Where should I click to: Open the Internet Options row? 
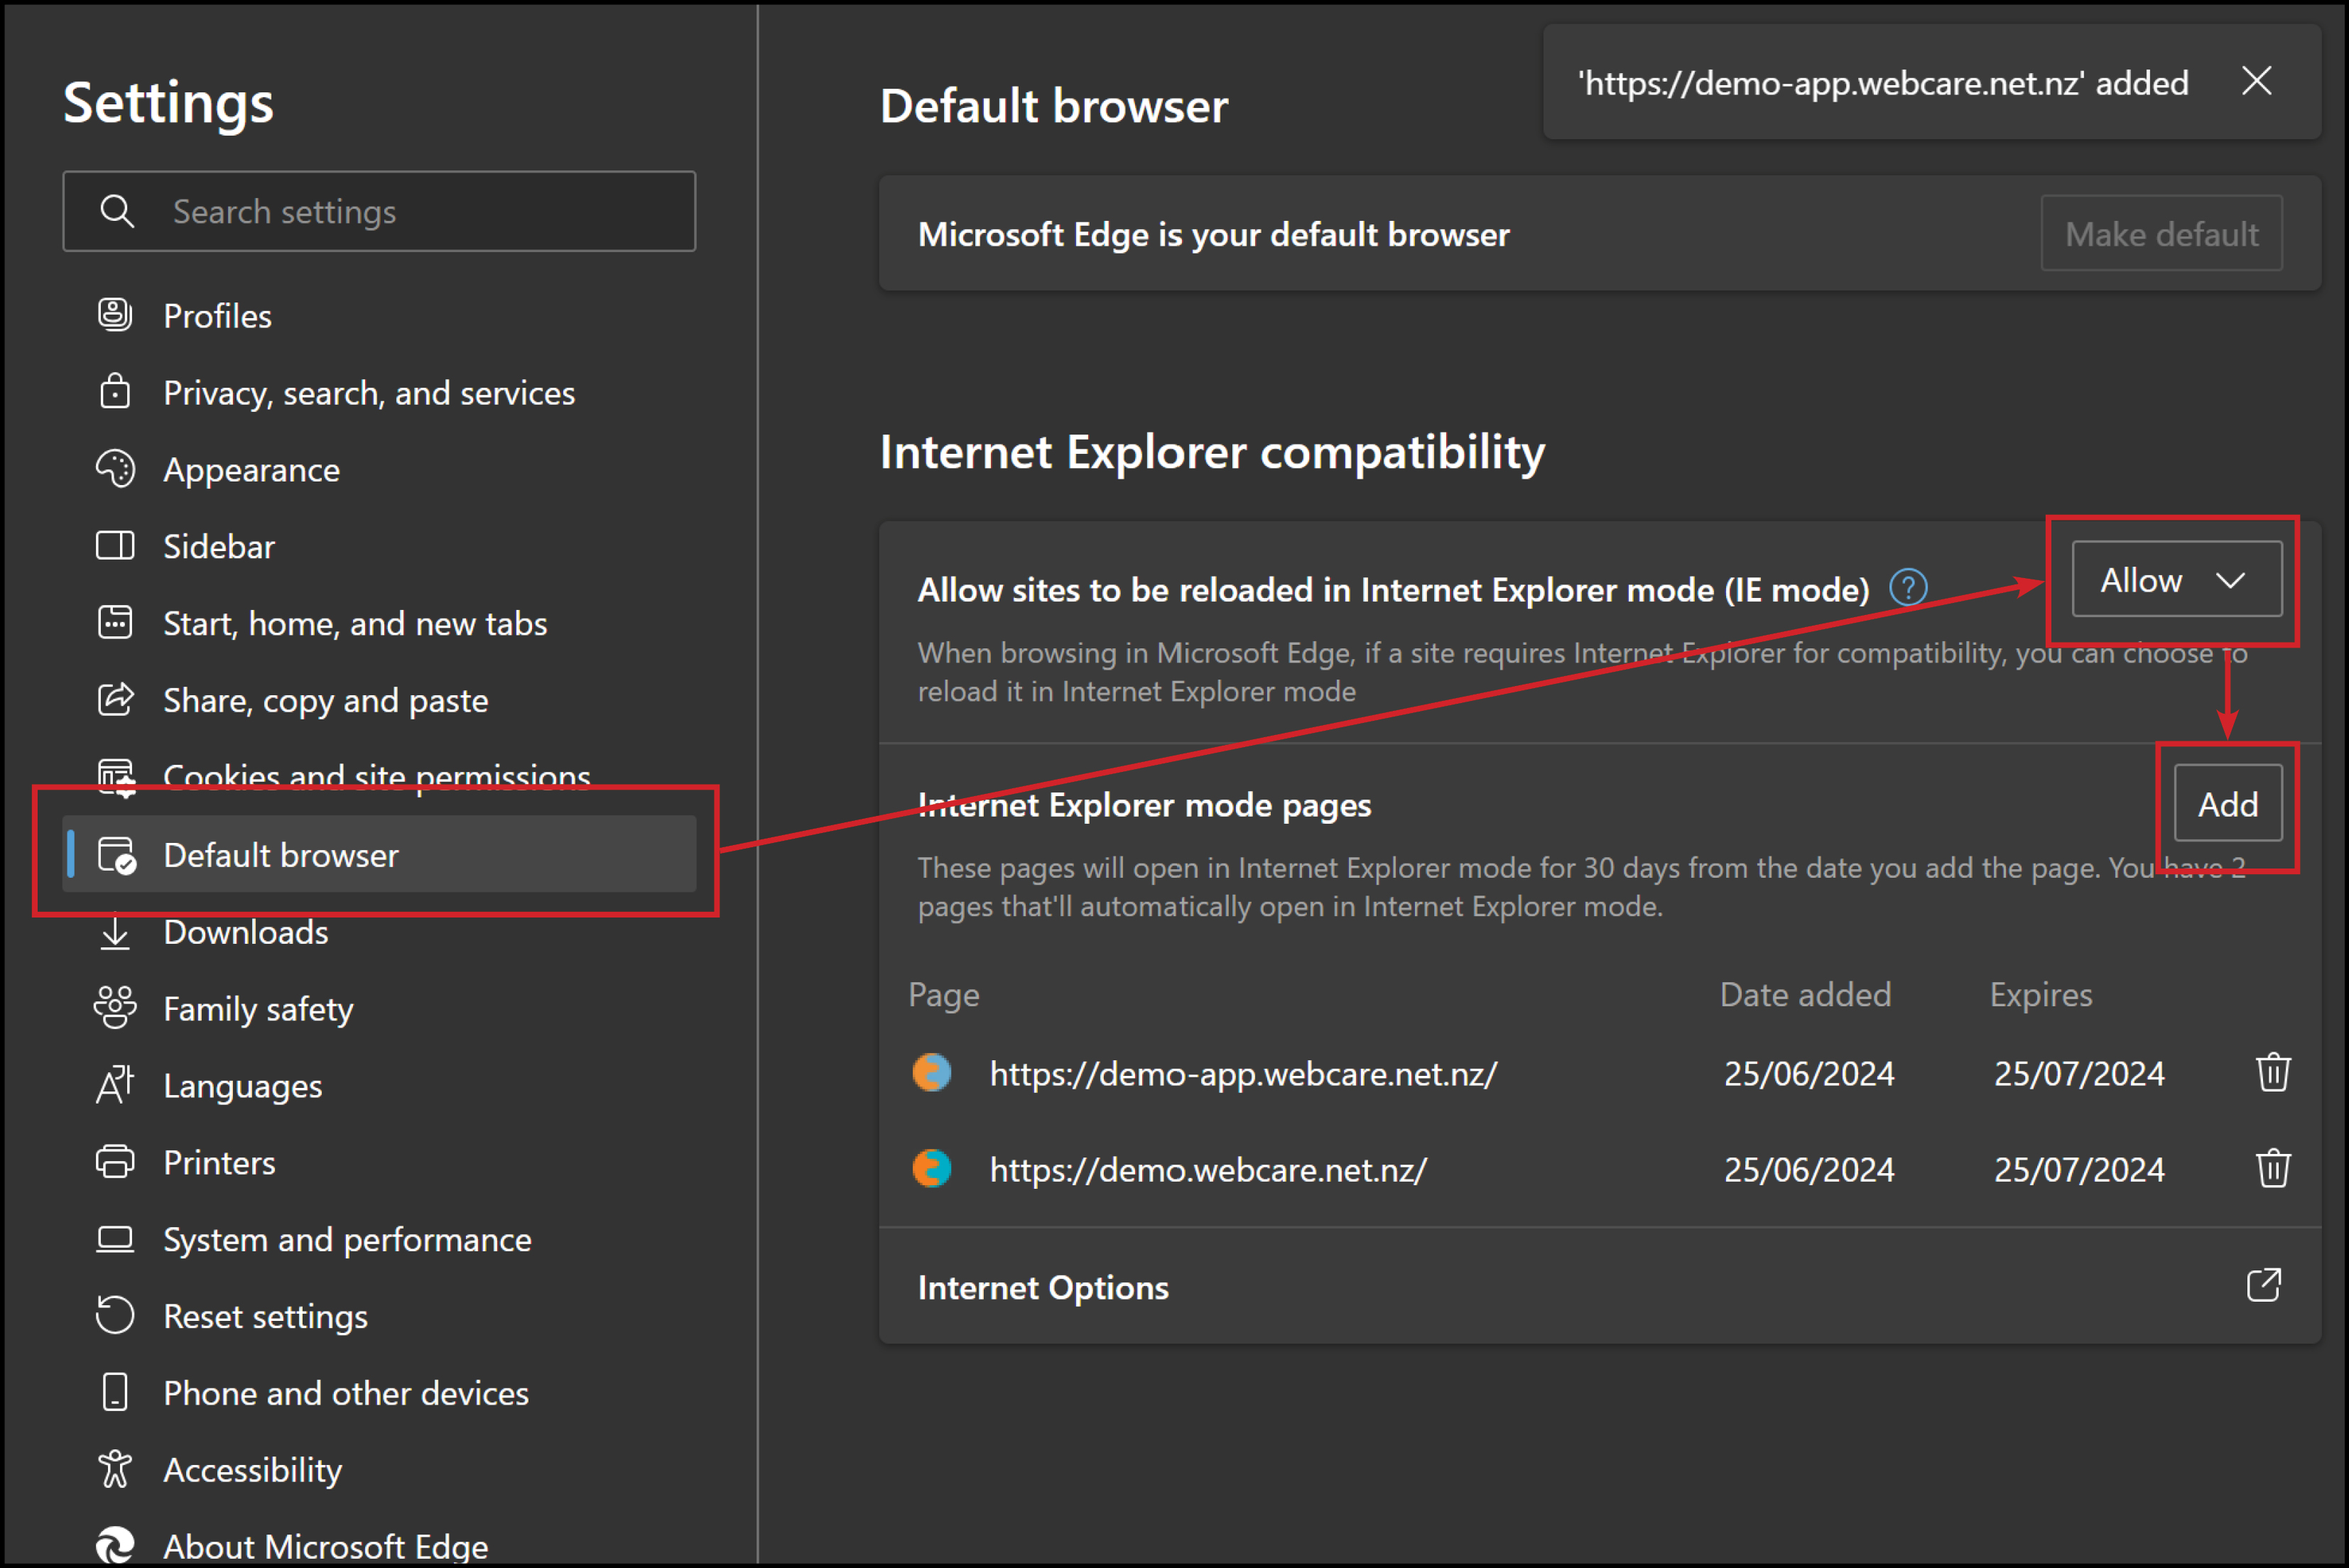(x=1600, y=1287)
